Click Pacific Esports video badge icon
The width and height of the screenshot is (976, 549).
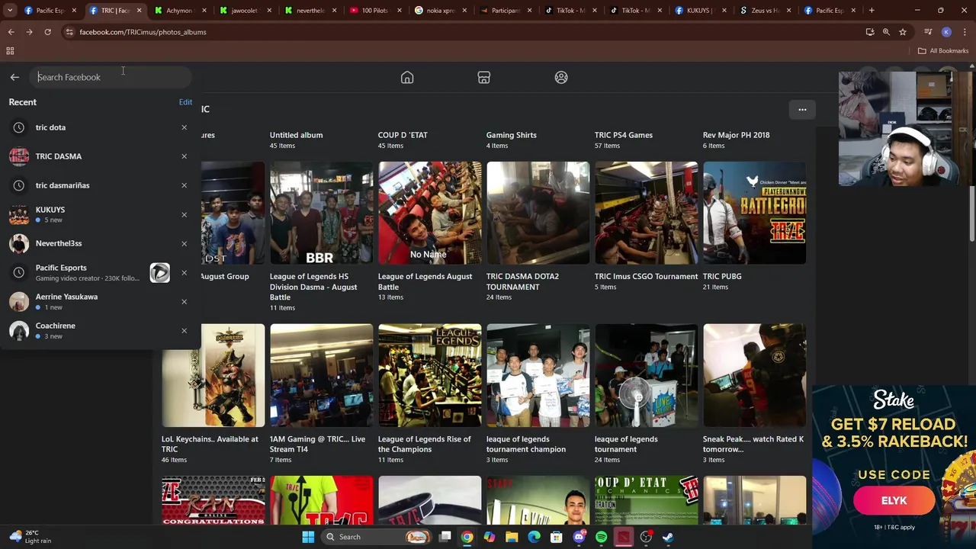click(x=159, y=272)
